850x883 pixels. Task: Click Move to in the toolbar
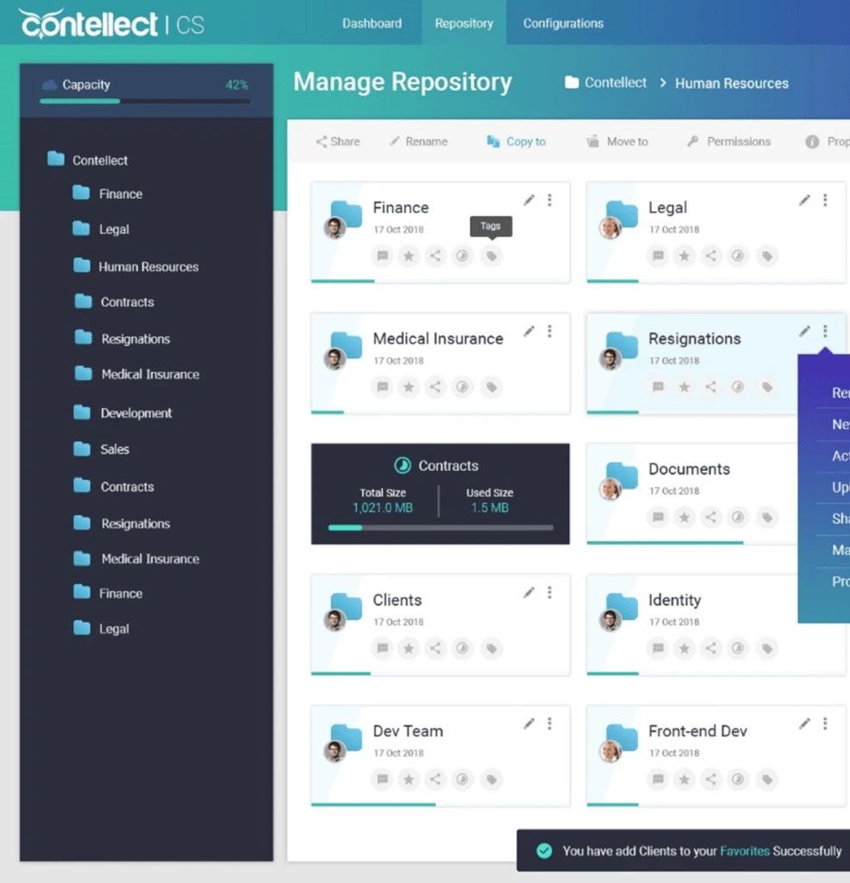(x=617, y=141)
